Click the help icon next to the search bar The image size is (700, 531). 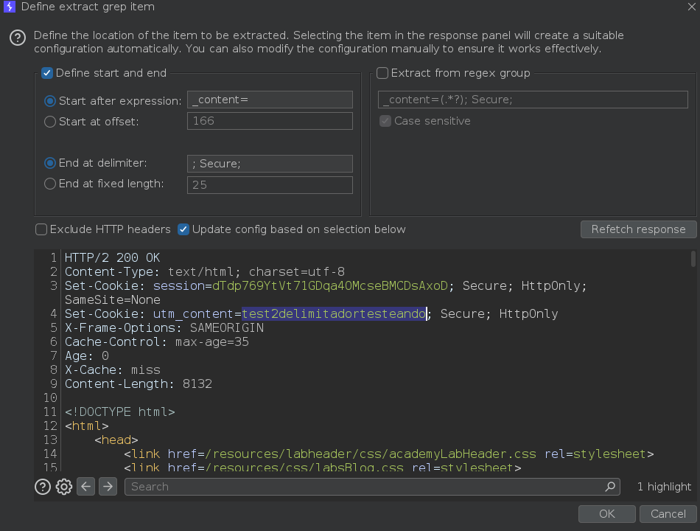(43, 487)
